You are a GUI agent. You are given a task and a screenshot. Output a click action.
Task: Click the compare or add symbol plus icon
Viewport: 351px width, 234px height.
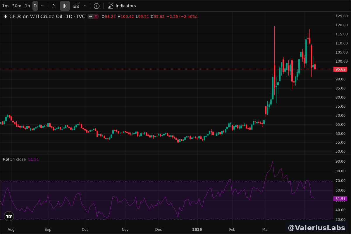click(97, 6)
